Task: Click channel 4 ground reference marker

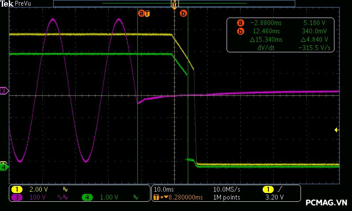Action: [x=4, y=167]
